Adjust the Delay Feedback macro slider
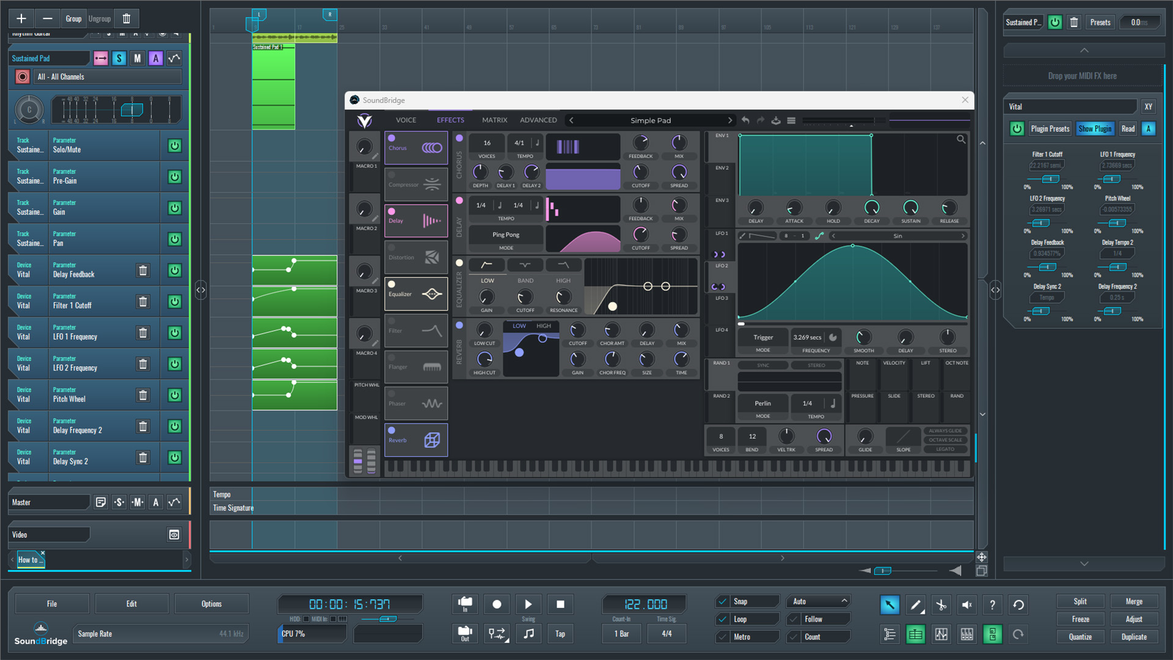Image resolution: width=1173 pixels, height=660 pixels. (1047, 267)
